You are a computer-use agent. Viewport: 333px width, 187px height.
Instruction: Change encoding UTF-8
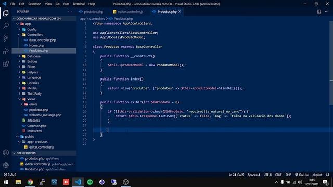tap(267, 175)
